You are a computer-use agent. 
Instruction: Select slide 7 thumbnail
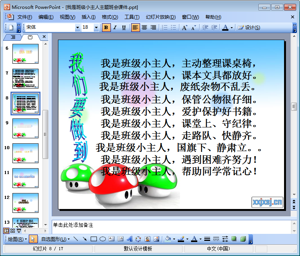point(25,78)
